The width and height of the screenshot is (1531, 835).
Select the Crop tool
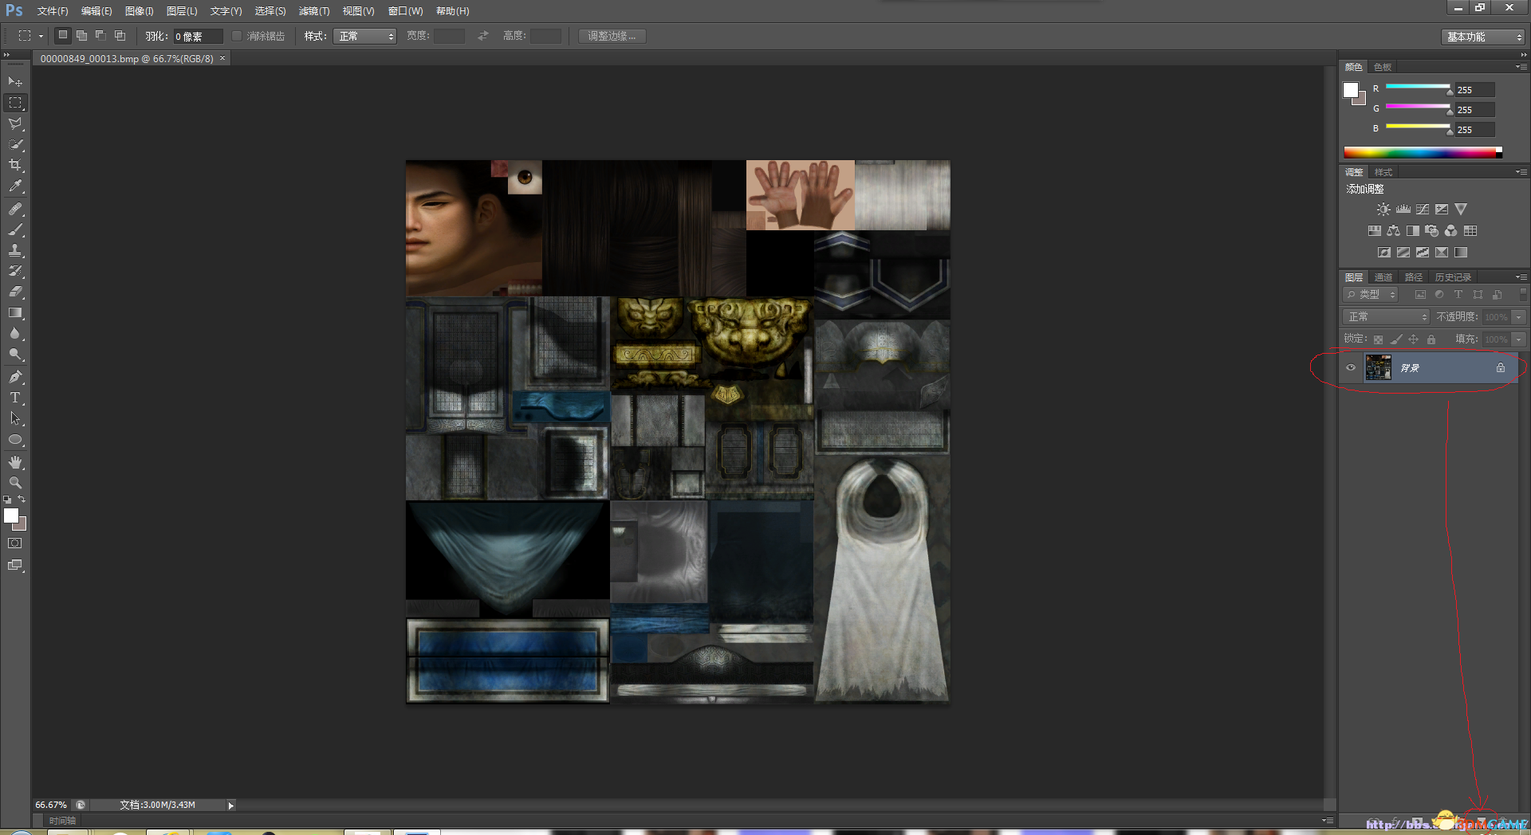pos(15,165)
